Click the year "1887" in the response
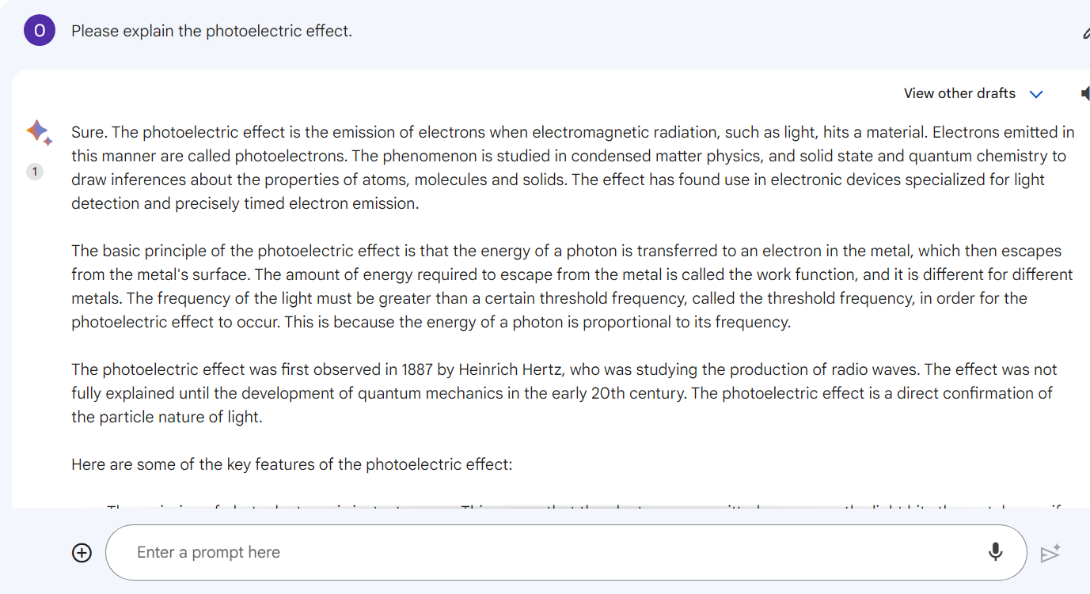The height and width of the screenshot is (594, 1090). (417, 369)
